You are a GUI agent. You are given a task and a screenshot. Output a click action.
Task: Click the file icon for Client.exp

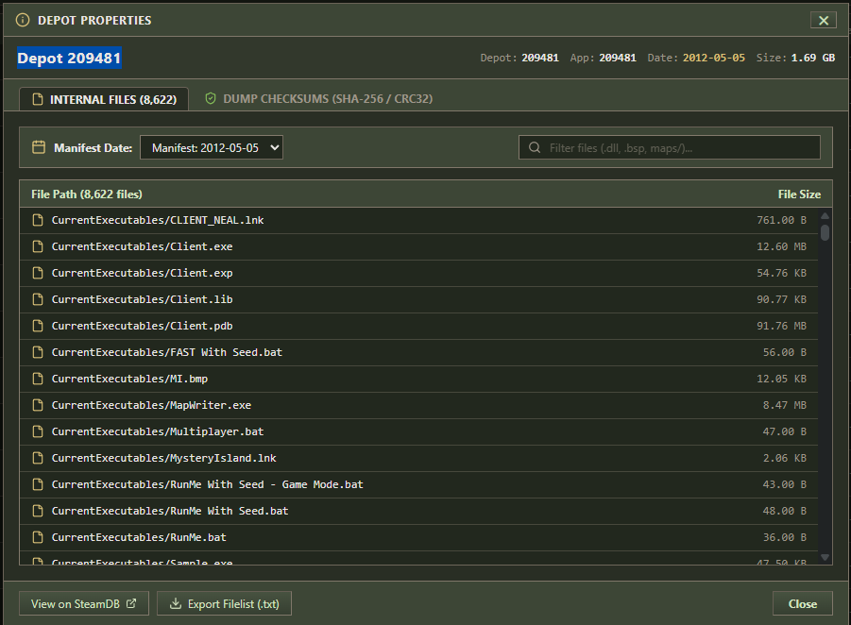pyautogui.click(x=38, y=273)
